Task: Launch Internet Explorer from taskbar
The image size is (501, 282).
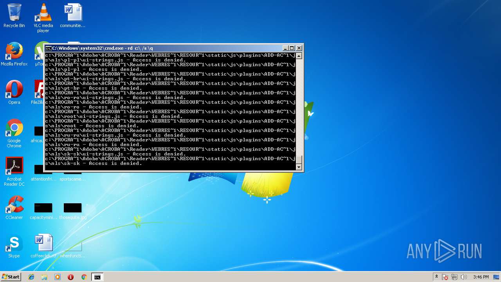Action: (x=31, y=277)
